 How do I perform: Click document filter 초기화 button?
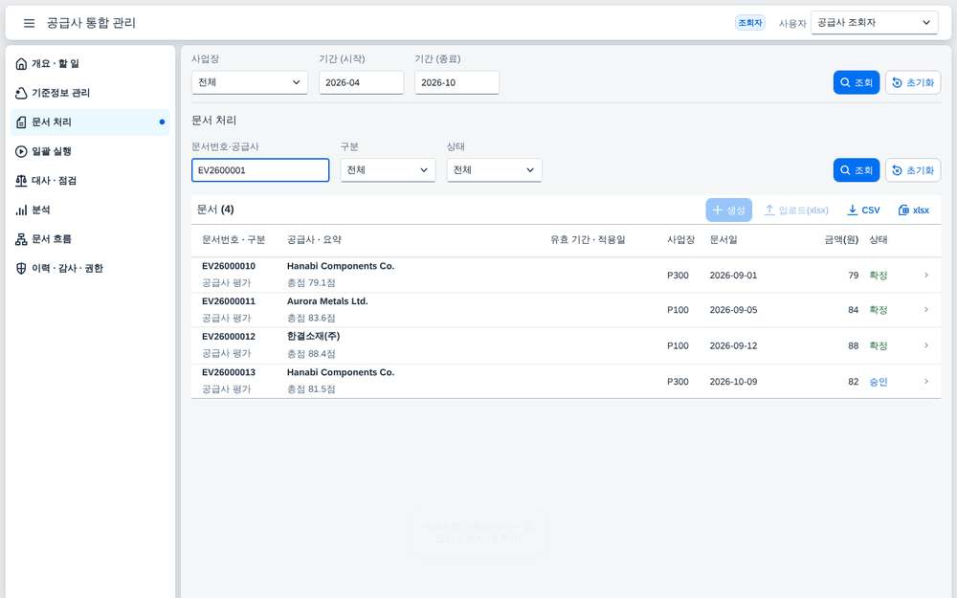pyautogui.click(x=913, y=170)
